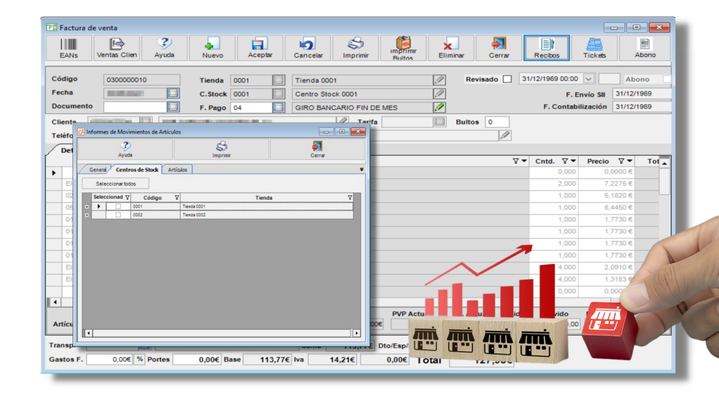Open the Imprimir icon in the Informes dialog
Screen dimensions: 719x404
[x=220, y=148]
